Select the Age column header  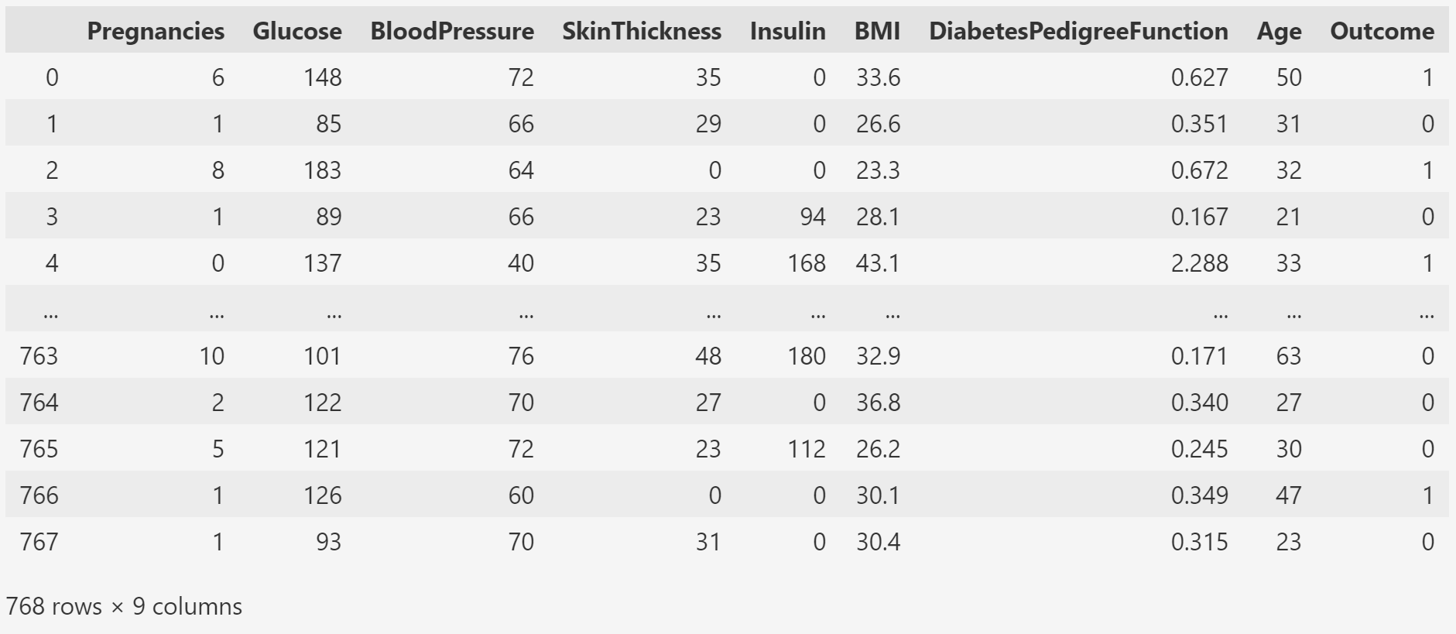(1279, 31)
